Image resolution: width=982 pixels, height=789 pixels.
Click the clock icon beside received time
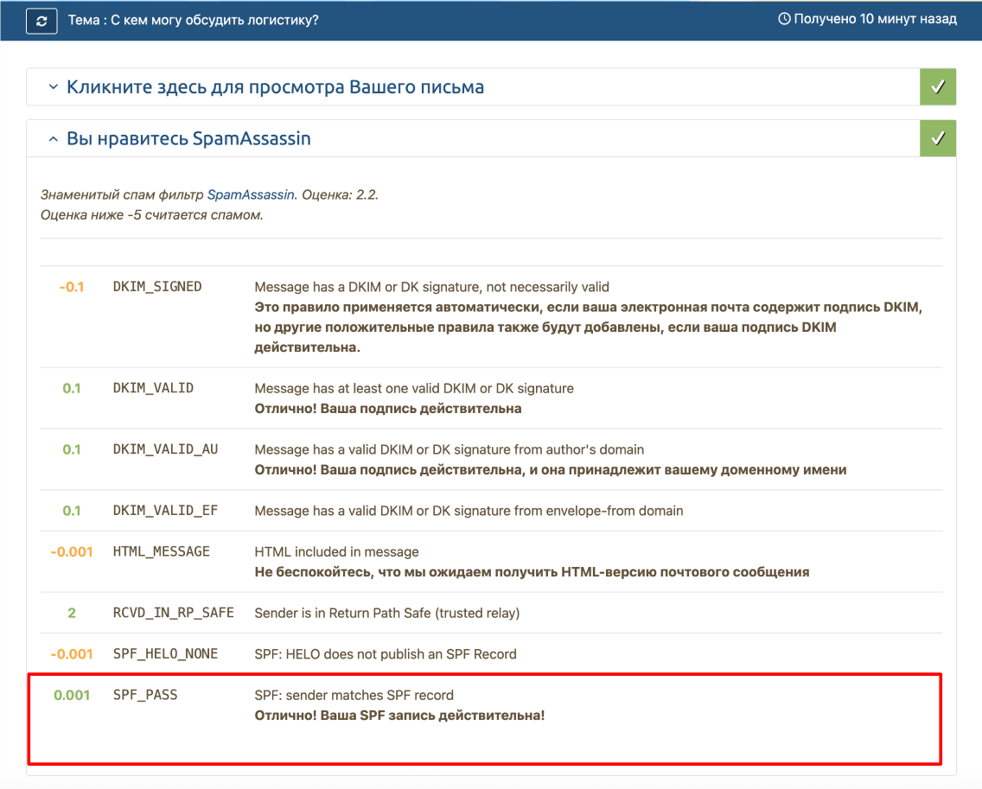[784, 19]
